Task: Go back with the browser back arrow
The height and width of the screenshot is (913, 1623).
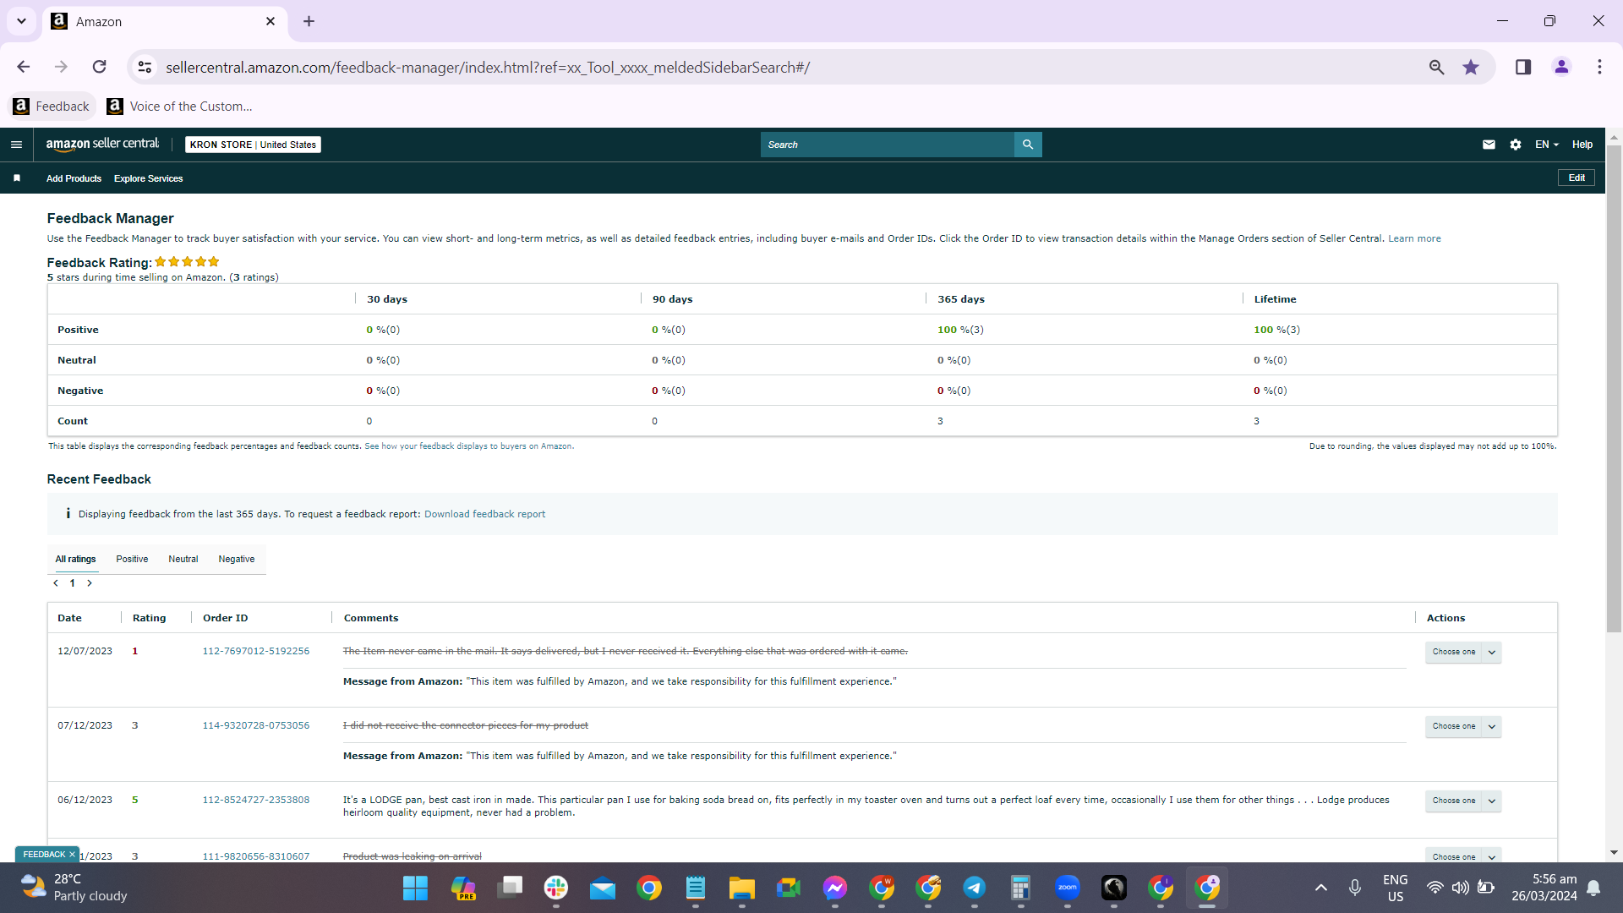Action: tap(24, 67)
